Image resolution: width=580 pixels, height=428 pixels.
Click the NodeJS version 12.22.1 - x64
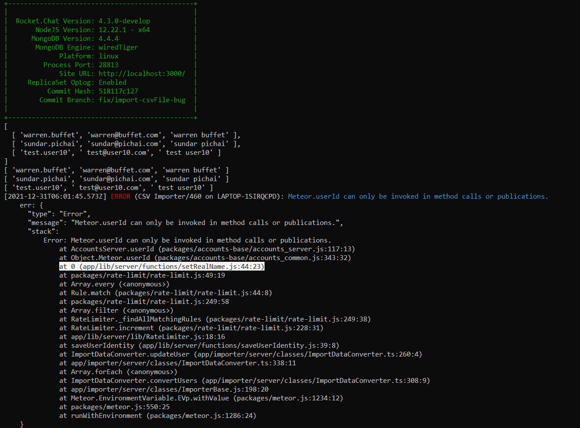point(124,30)
